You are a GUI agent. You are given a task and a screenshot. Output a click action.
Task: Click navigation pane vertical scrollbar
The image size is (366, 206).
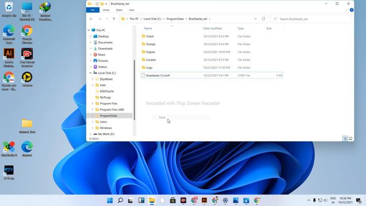point(134,90)
